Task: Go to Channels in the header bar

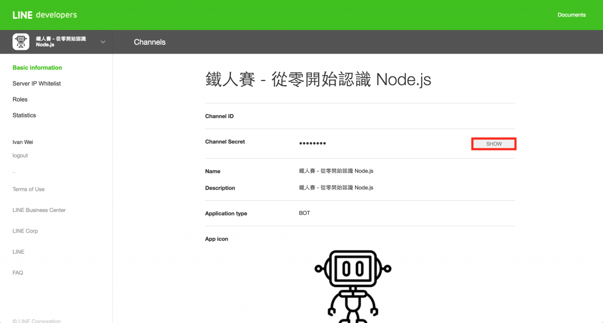Action: tap(150, 42)
